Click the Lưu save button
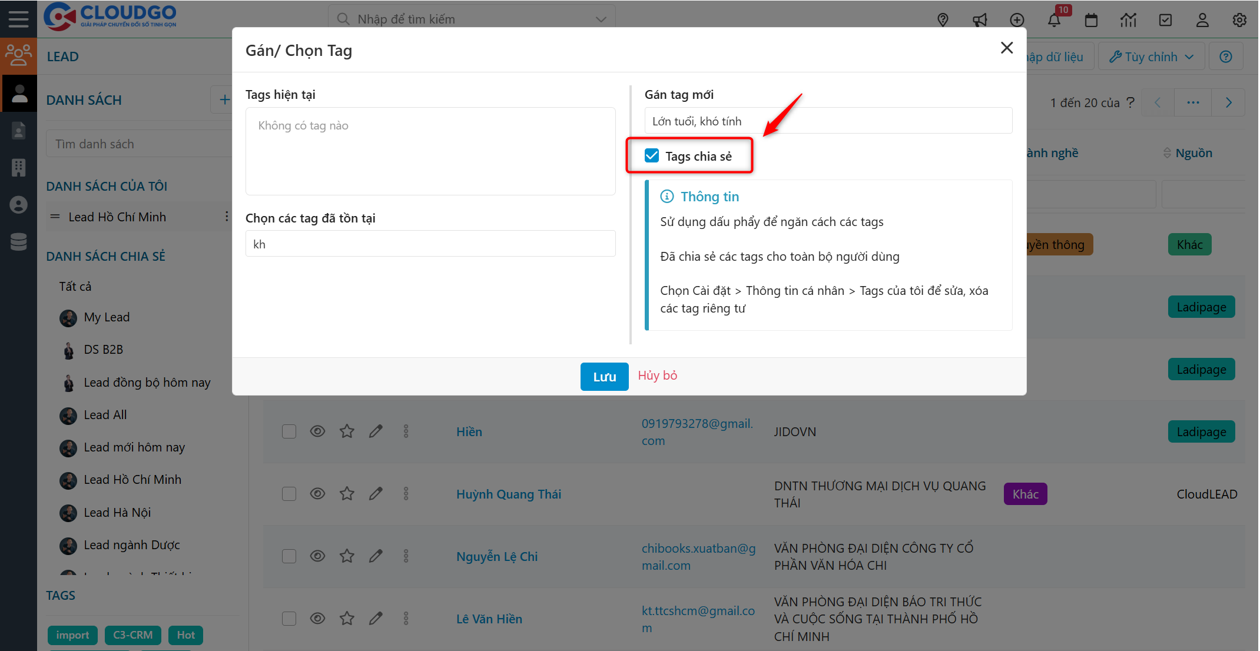The height and width of the screenshot is (651, 1260). coord(604,377)
